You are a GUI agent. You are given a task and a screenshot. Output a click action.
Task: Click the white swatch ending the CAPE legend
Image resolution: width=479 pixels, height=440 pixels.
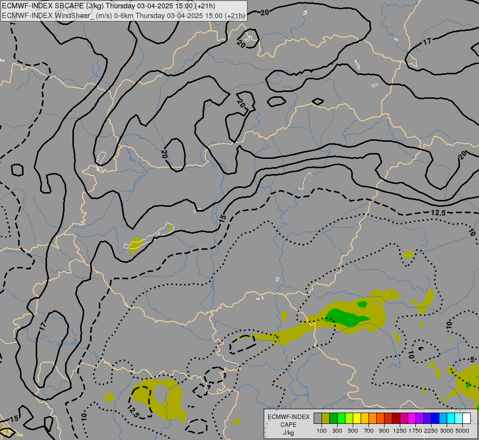[467, 418]
